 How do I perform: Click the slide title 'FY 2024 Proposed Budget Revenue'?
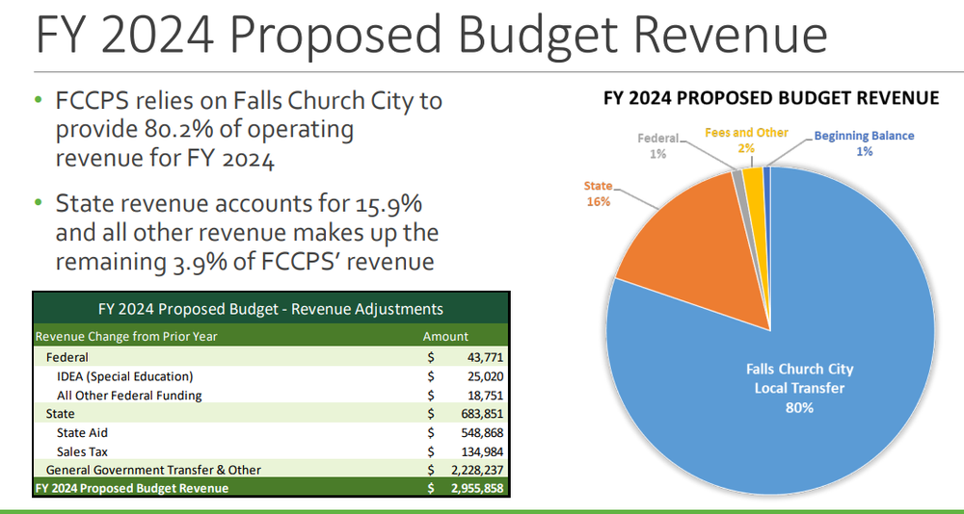coord(431,34)
